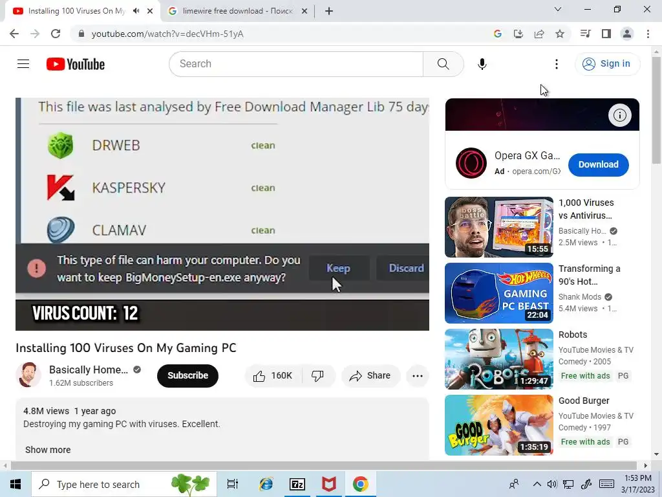Click the Subscribe button
Image resolution: width=662 pixels, height=497 pixels.
click(188, 376)
